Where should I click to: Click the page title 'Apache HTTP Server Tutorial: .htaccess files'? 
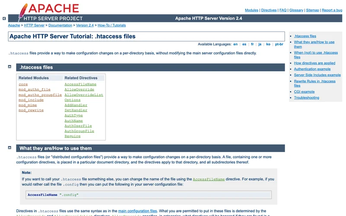[72, 36]
